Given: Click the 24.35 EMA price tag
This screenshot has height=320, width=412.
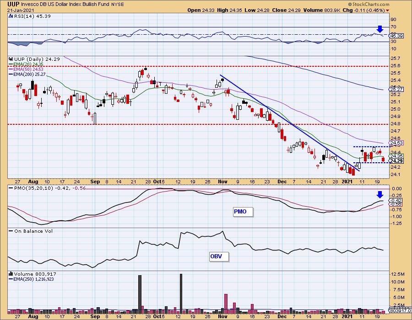Looking at the screenshot, I should (x=397, y=156).
